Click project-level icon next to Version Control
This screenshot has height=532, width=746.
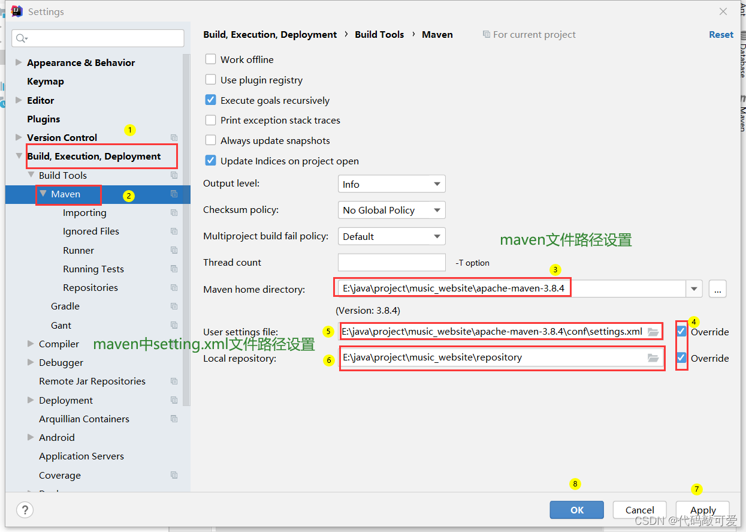pos(174,138)
